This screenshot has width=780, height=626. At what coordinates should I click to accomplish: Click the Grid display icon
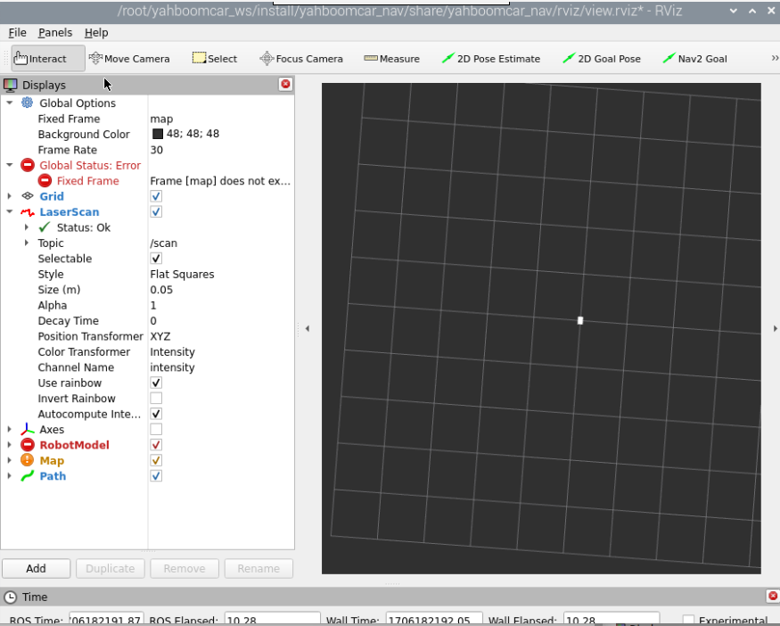(x=28, y=196)
